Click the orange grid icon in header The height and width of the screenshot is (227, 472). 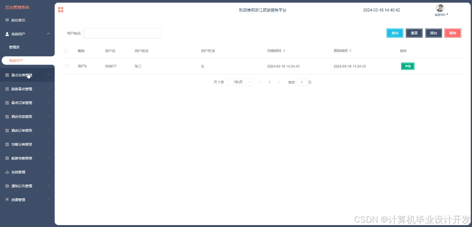point(61,10)
